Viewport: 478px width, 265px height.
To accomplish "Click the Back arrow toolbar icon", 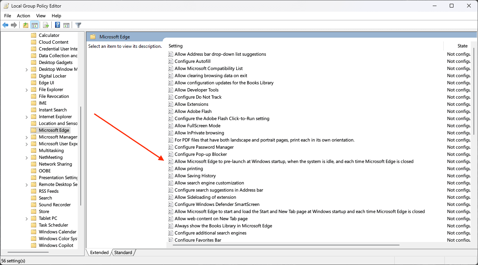I will tap(5, 25).
